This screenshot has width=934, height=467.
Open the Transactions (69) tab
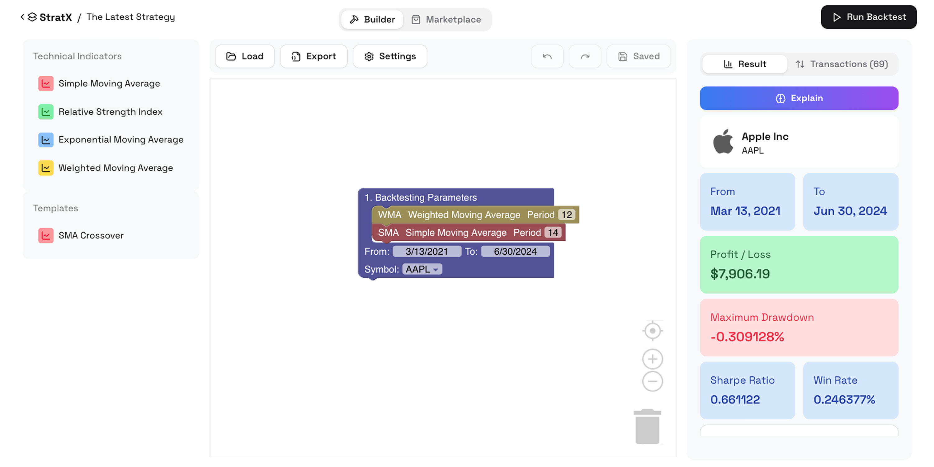[x=842, y=64]
